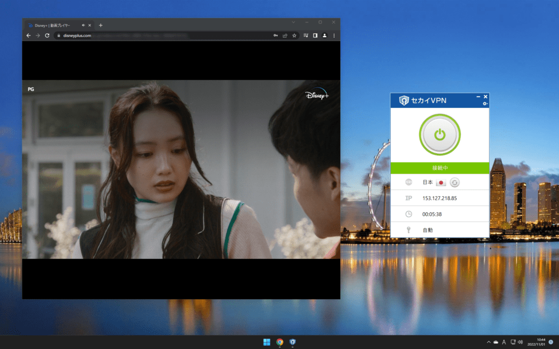This screenshot has height=349, width=559.
Task: View site info via the lock icon
Action: click(x=59, y=35)
